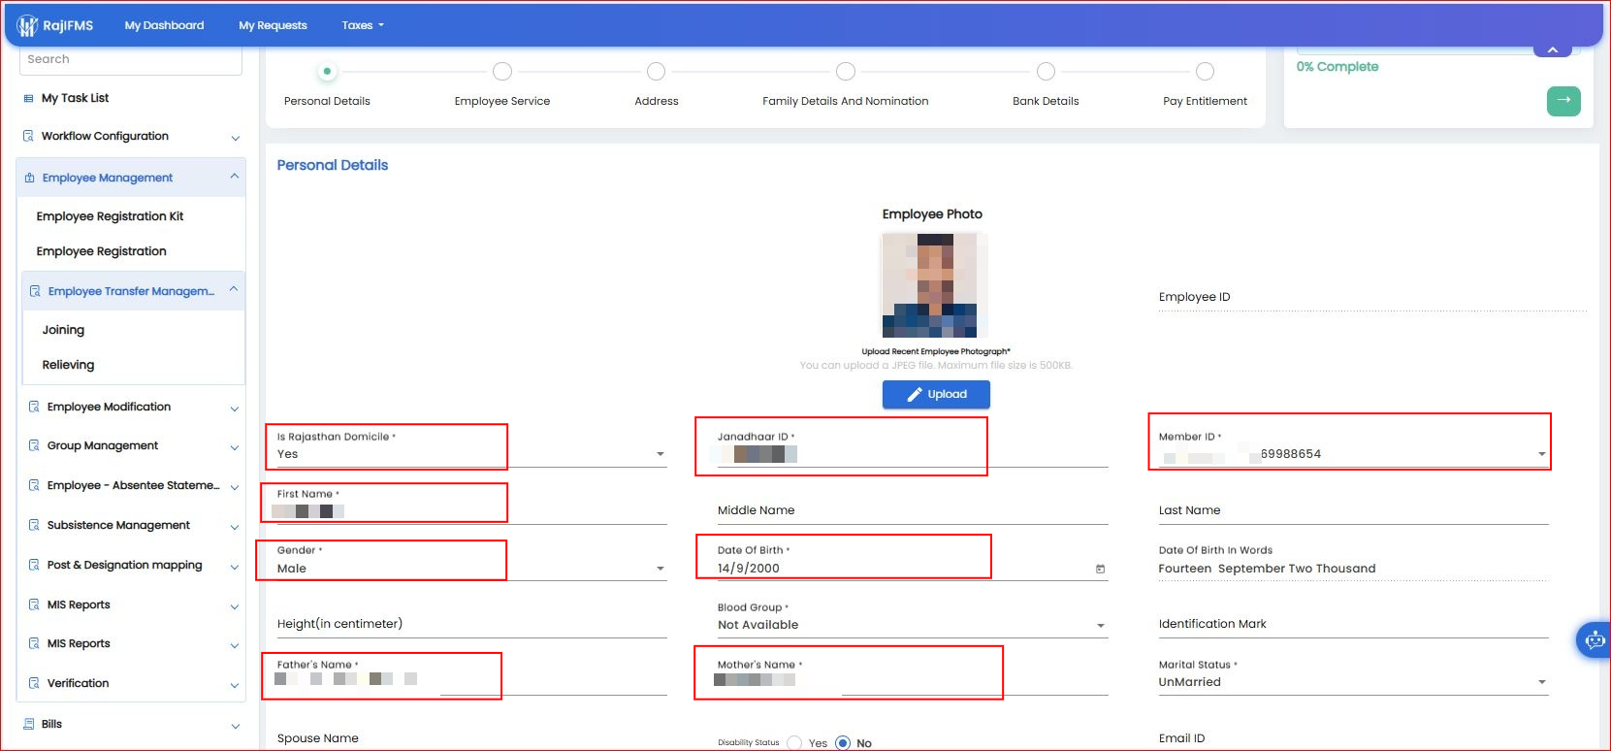This screenshot has width=1611, height=751.
Task: Open Employee Registration Kit link
Action: 110,216
